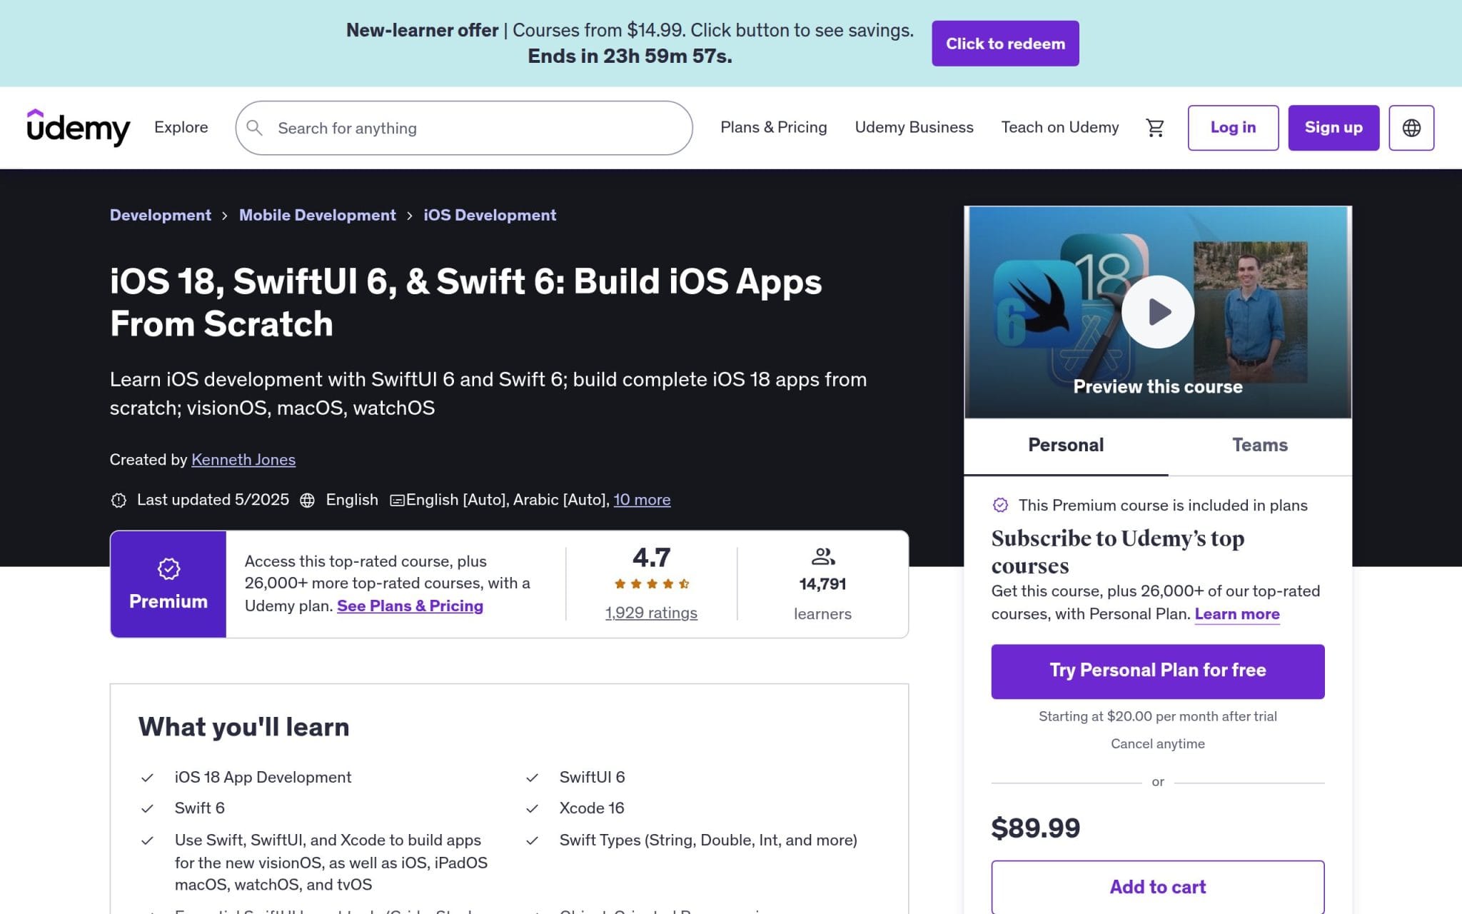Image resolution: width=1462 pixels, height=914 pixels.
Task: Play the course preview video
Action: 1157,311
